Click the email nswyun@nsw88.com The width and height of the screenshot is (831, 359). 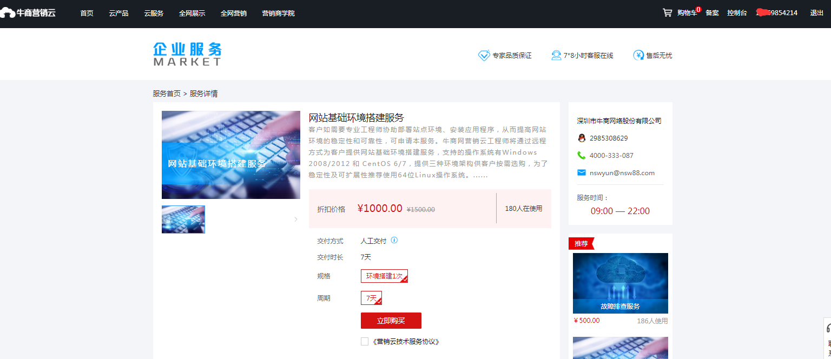(x=622, y=173)
